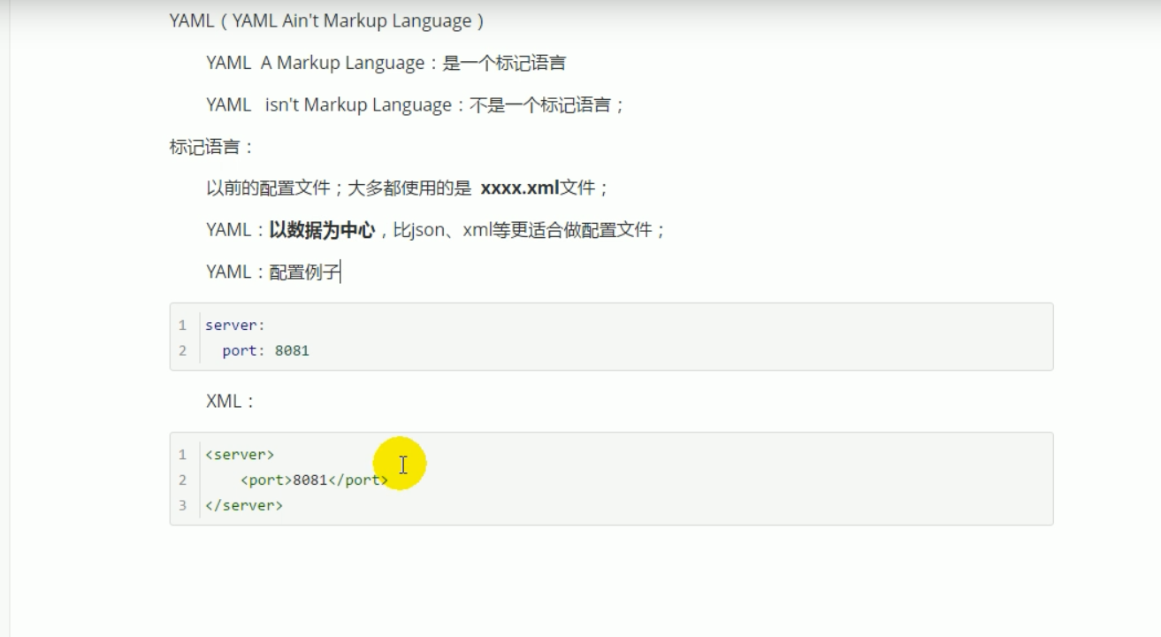This screenshot has width=1161, height=637.
Task: Place cursor at end of 'YAML：配置例子'
Action: (340, 272)
